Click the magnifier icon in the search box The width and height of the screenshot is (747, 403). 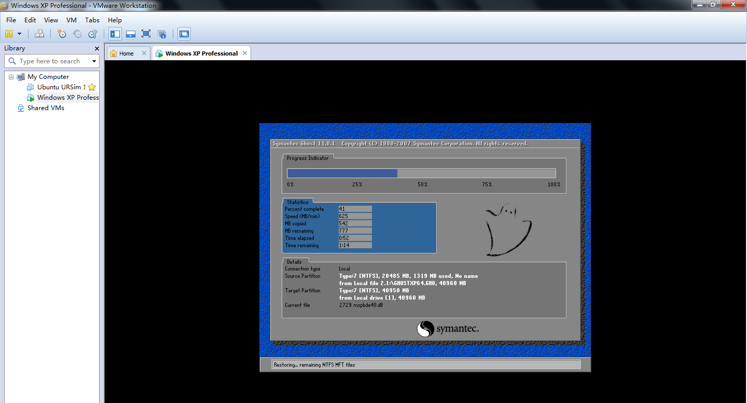12,61
